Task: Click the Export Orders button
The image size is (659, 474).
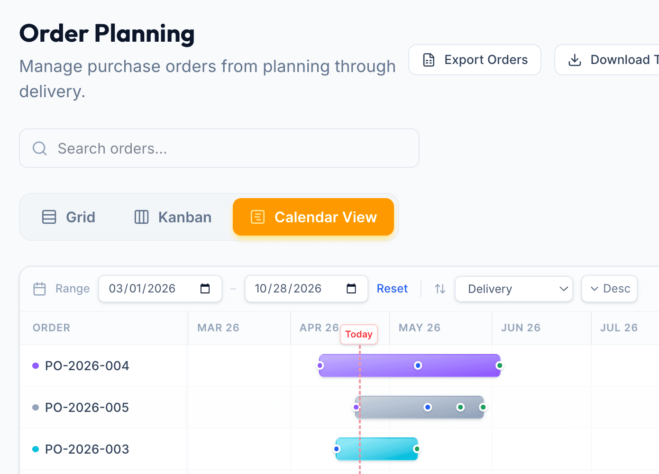Action: click(x=475, y=60)
